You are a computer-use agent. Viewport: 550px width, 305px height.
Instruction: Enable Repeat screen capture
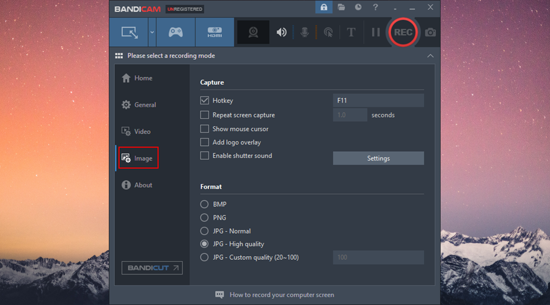pyautogui.click(x=205, y=115)
